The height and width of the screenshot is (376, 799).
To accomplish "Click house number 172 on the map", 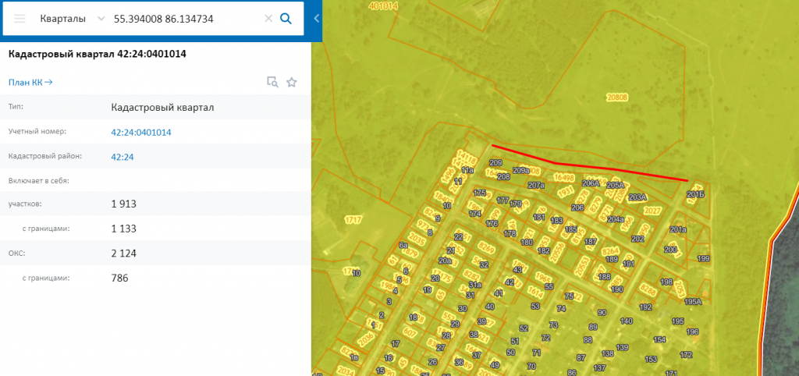I will (x=687, y=355).
